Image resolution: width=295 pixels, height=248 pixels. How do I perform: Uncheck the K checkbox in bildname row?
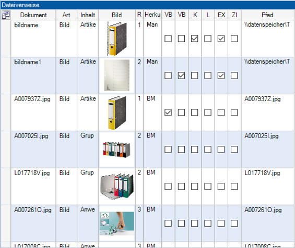tap(195, 39)
